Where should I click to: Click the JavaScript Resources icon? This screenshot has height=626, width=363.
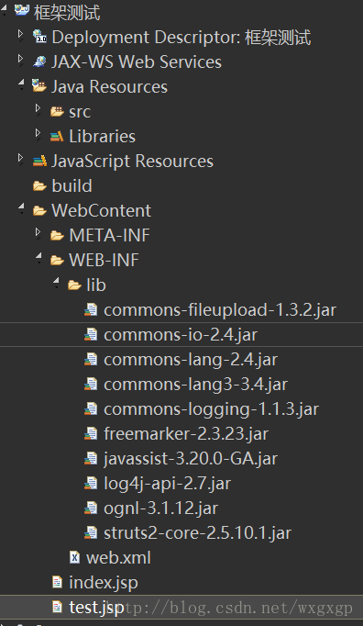coord(39,161)
